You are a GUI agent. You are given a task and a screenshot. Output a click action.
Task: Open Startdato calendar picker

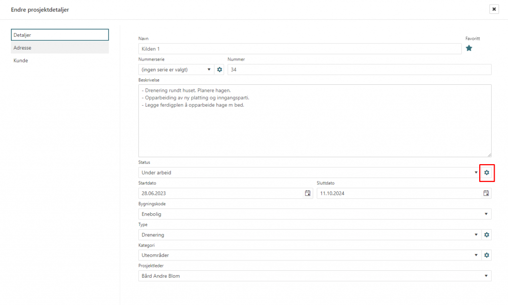coord(308,193)
